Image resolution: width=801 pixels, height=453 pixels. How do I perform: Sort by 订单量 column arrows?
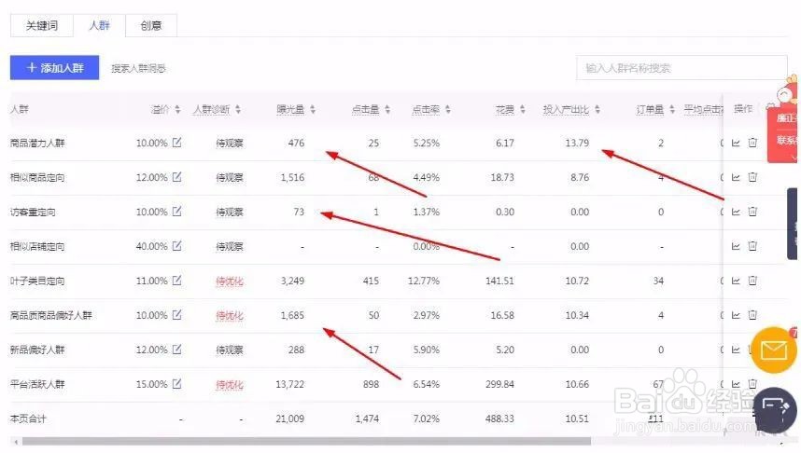pos(672,109)
